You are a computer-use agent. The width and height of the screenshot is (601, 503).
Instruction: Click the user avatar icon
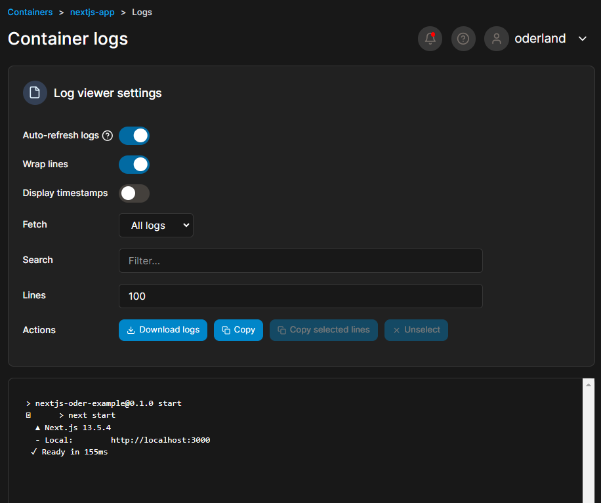497,39
